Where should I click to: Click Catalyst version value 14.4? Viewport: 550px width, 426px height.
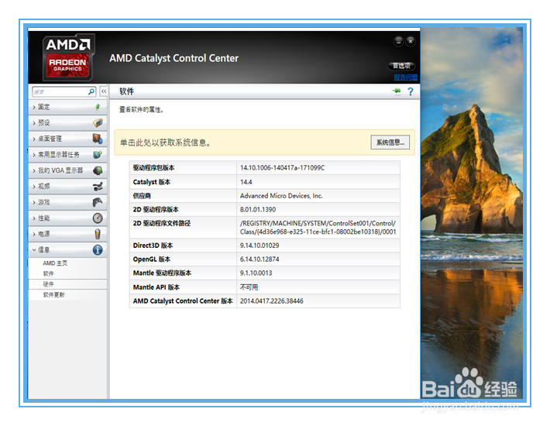tap(246, 181)
